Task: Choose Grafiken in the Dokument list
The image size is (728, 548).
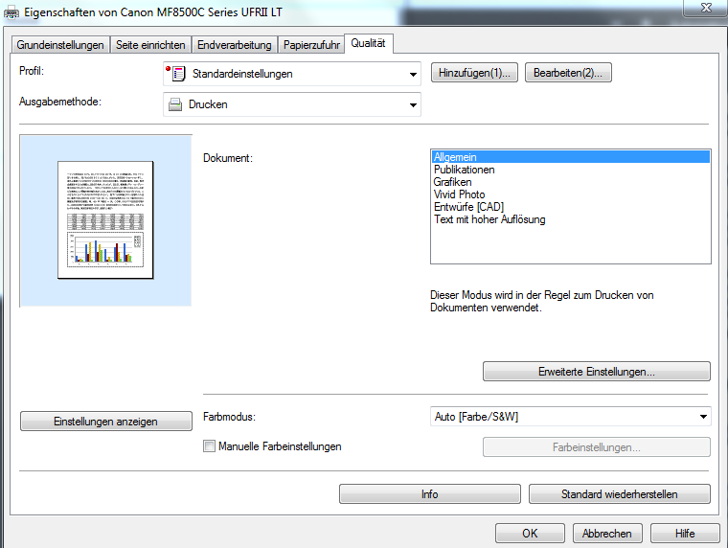Action: (x=571, y=182)
